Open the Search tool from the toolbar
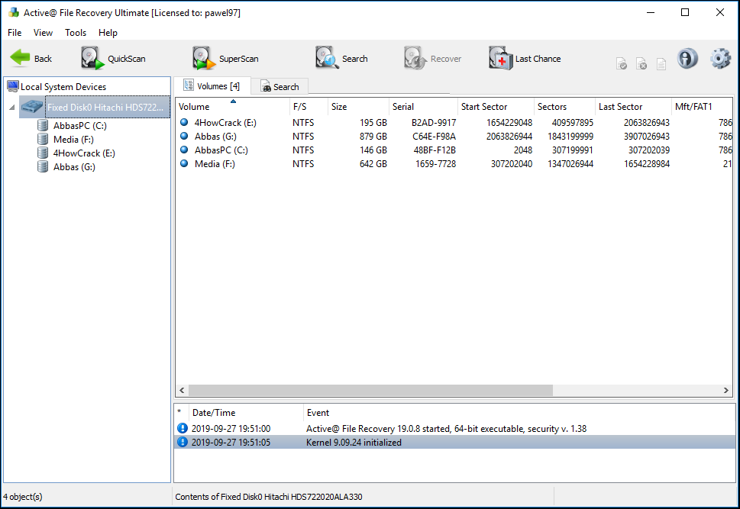The height and width of the screenshot is (509, 740). tap(338, 58)
